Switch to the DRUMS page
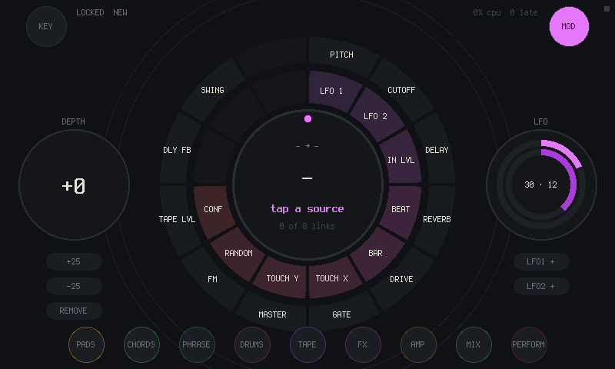Viewport: 615px width, 369px height. (x=252, y=344)
